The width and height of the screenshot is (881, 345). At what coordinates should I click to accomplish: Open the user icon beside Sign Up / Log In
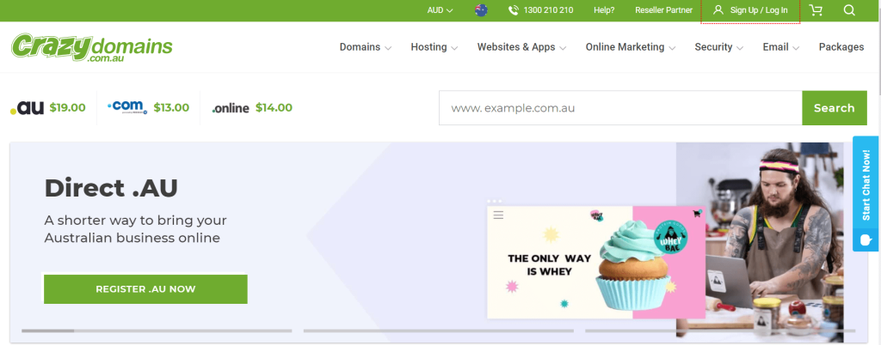coord(718,10)
